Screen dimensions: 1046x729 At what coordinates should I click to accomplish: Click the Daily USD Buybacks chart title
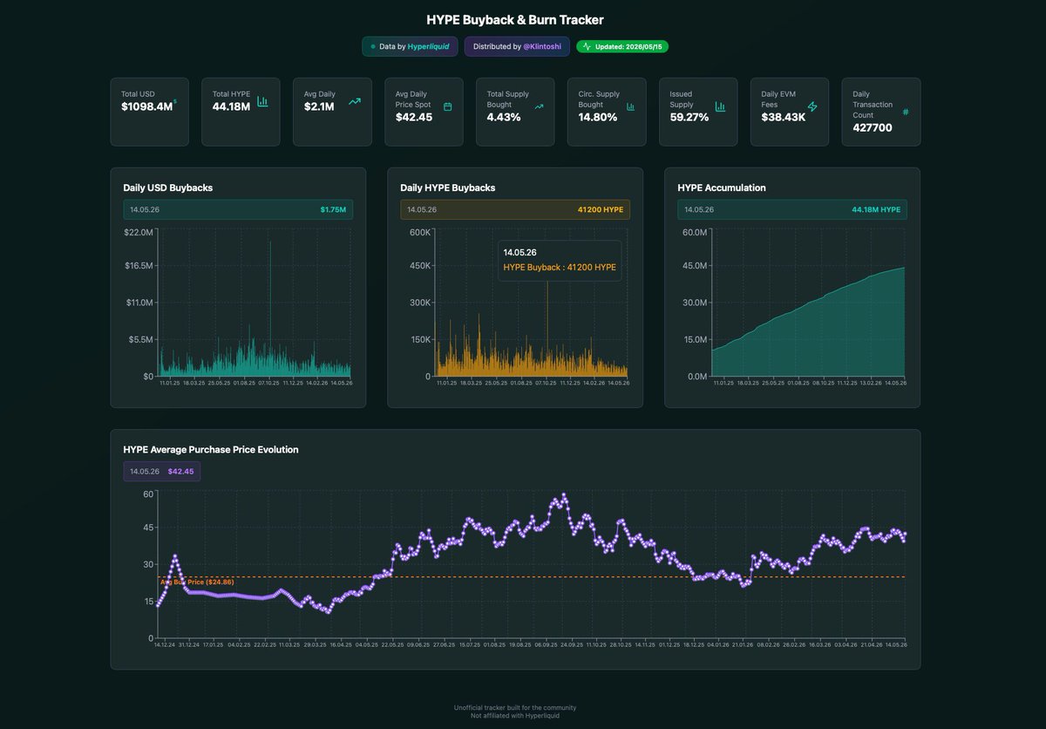pyautogui.click(x=168, y=187)
